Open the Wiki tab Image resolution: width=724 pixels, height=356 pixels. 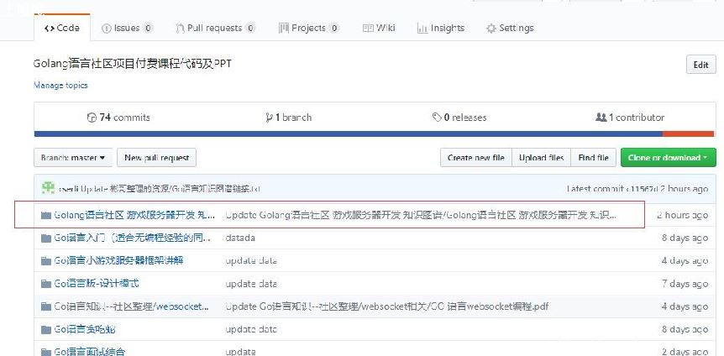[379, 29]
